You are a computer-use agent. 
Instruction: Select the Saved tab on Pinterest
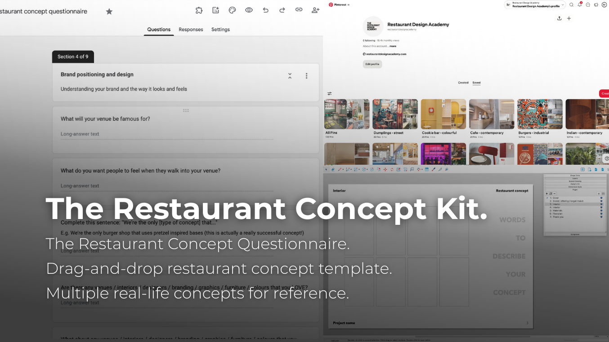(x=476, y=83)
